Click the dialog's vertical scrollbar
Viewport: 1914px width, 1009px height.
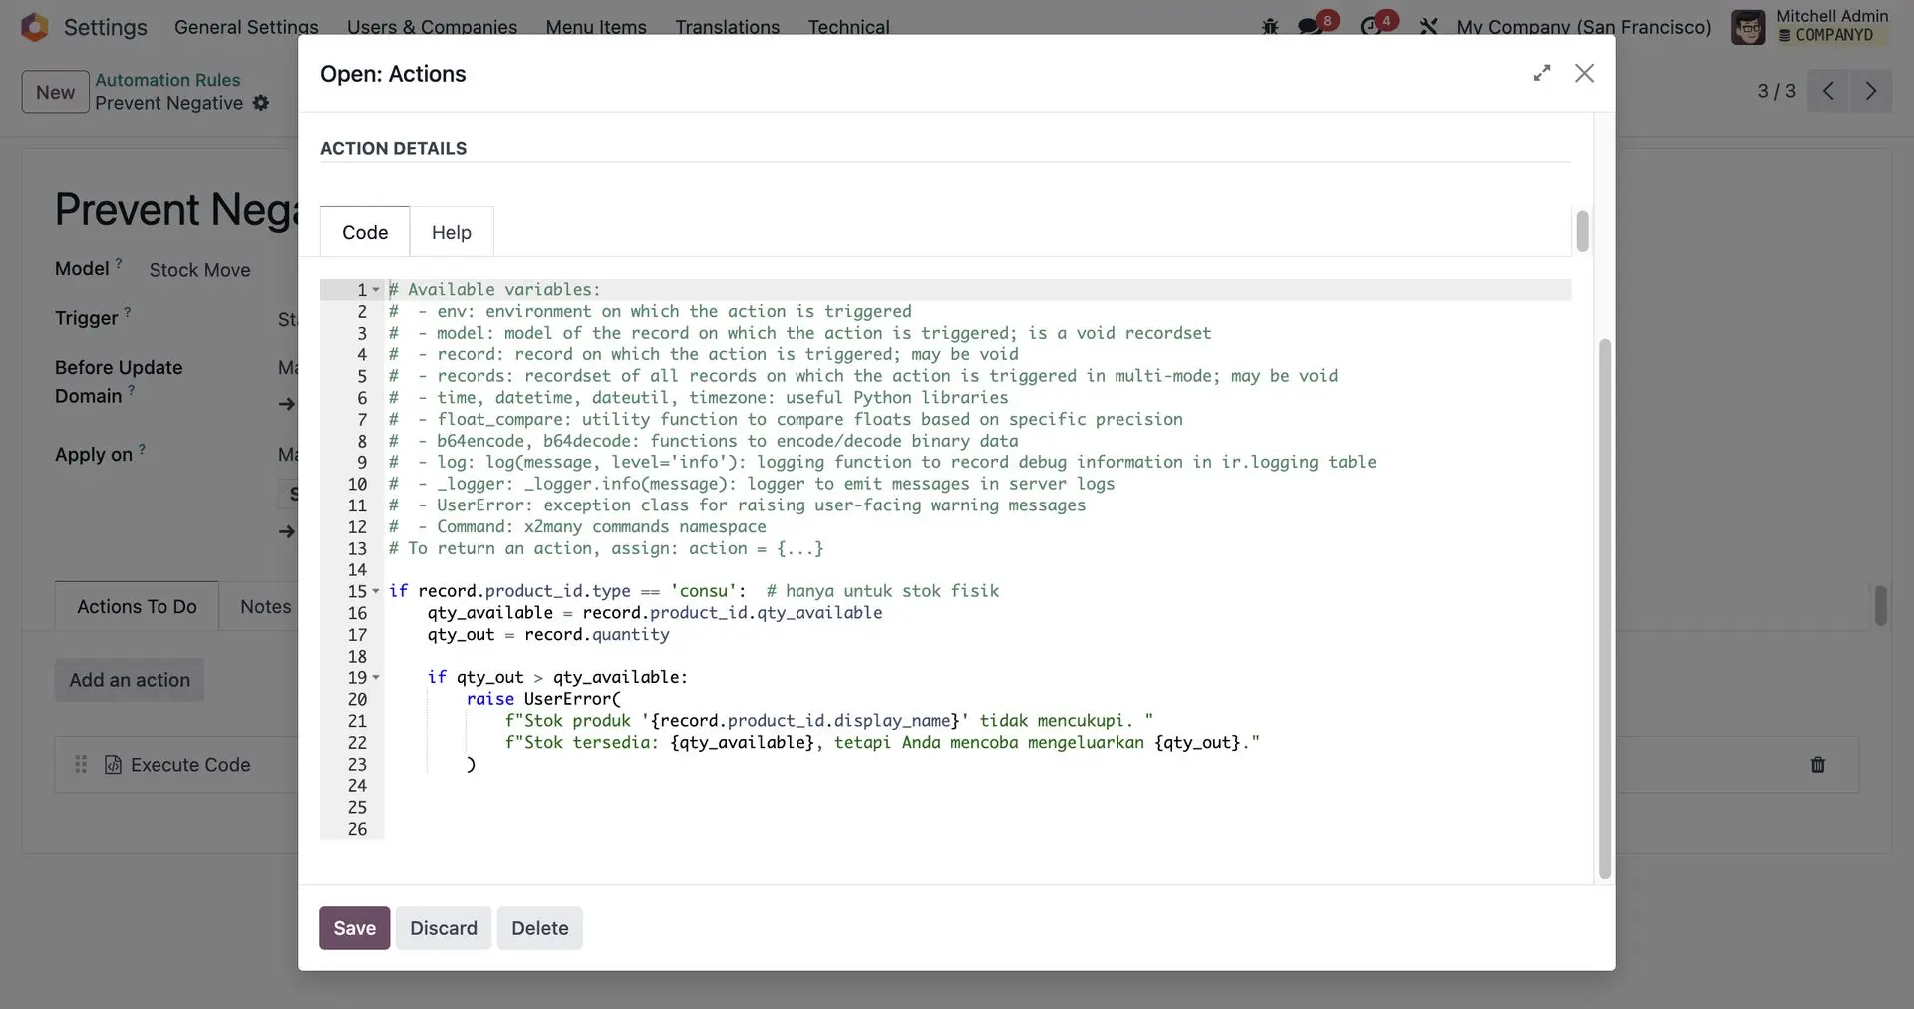click(1604, 608)
